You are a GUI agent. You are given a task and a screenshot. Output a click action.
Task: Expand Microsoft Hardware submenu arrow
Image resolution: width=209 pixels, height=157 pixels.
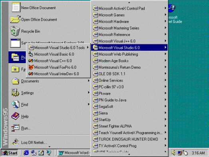click(165, 21)
